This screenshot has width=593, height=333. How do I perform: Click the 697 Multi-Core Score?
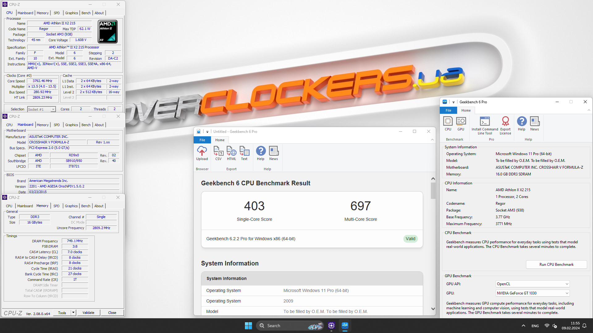tap(360, 206)
